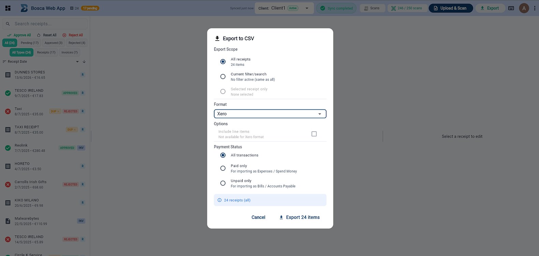This screenshot has width=539, height=256.
Task: Click the Taxi rejected status icon
Action: pos(8,111)
